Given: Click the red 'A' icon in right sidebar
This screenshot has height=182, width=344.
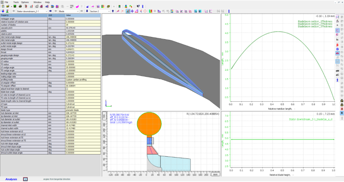Looking at the screenshot, I should 342,109.
